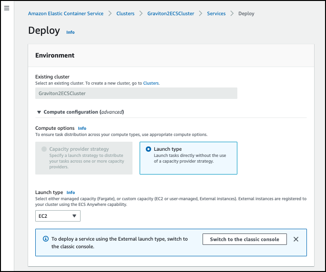Screen dimensions: 326x272
Task: Switch to the classic console
Action: [244, 239]
